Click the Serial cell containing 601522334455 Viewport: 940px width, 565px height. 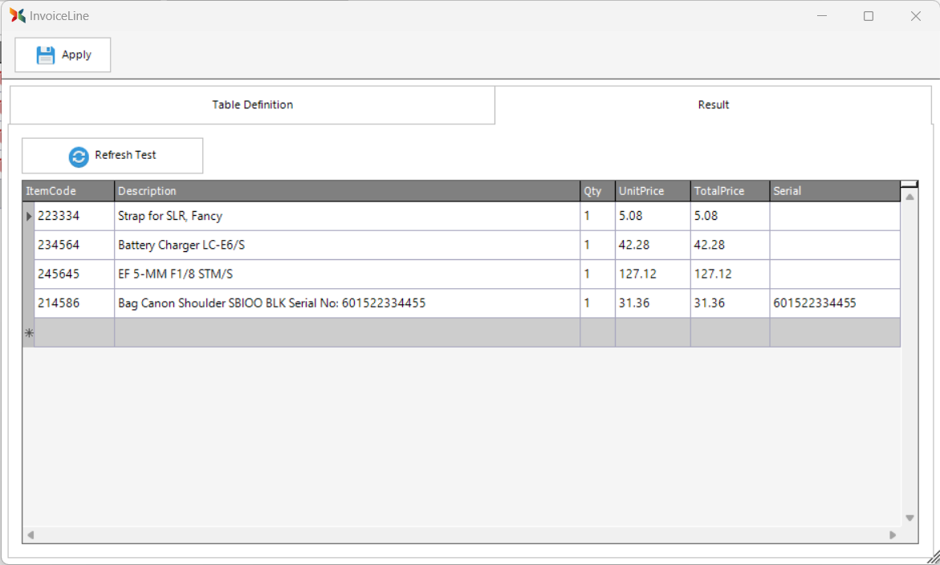point(834,303)
